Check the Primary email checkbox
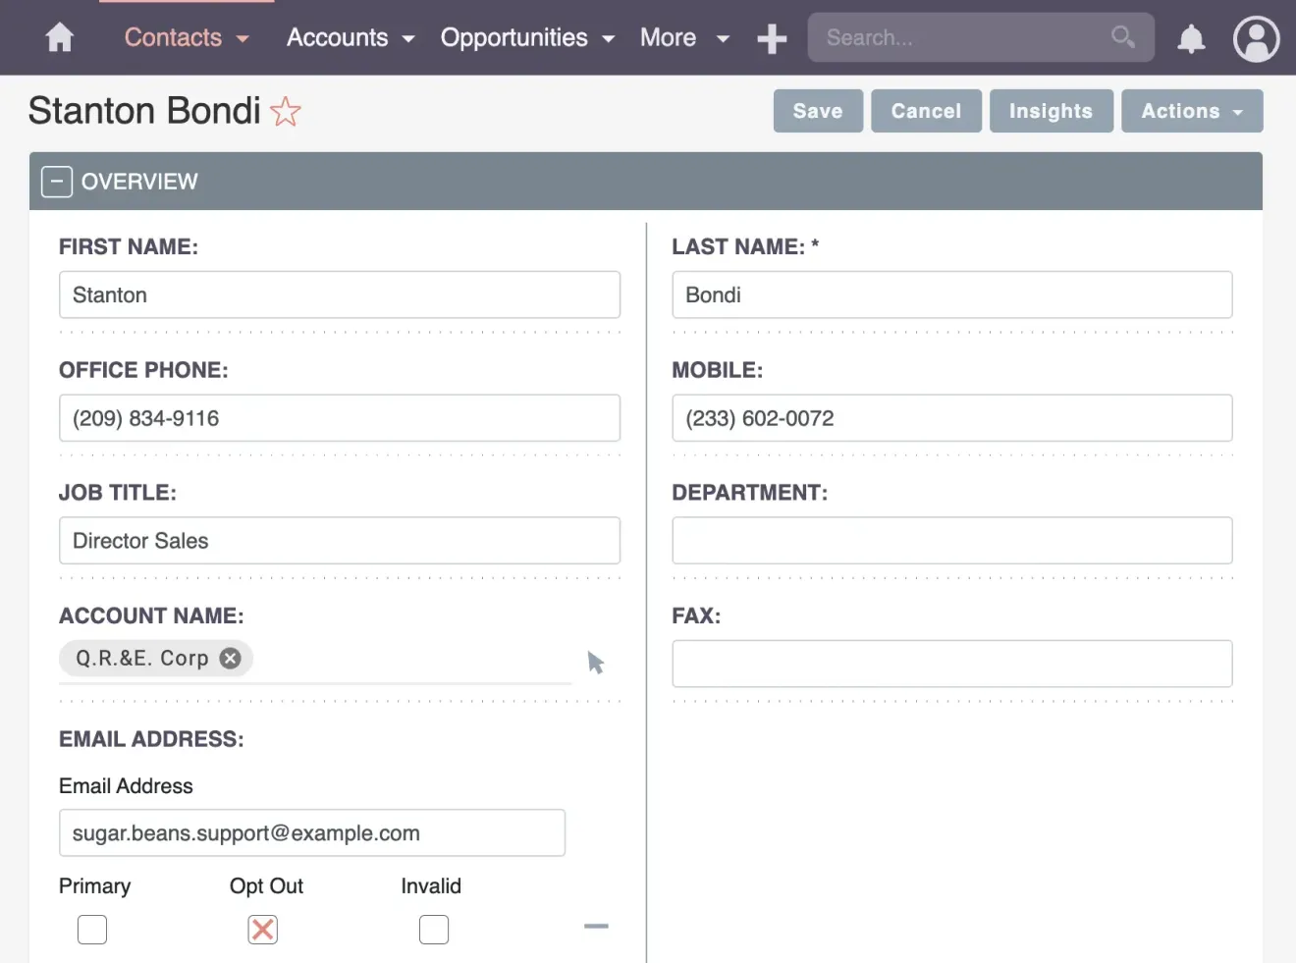The height and width of the screenshot is (963, 1296). [x=91, y=930]
